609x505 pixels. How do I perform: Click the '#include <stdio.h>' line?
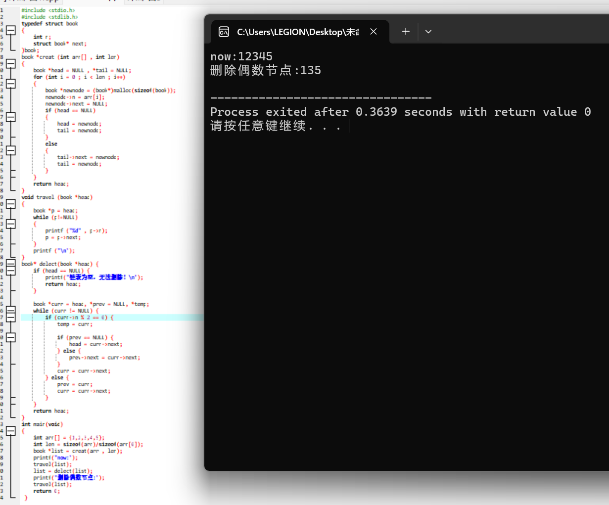(48, 10)
